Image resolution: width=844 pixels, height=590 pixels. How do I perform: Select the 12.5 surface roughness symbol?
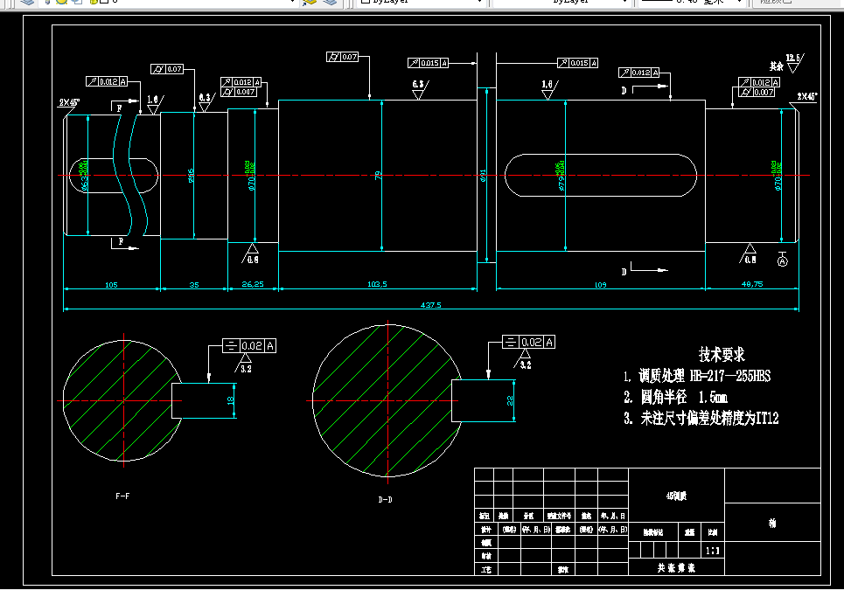tap(792, 61)
